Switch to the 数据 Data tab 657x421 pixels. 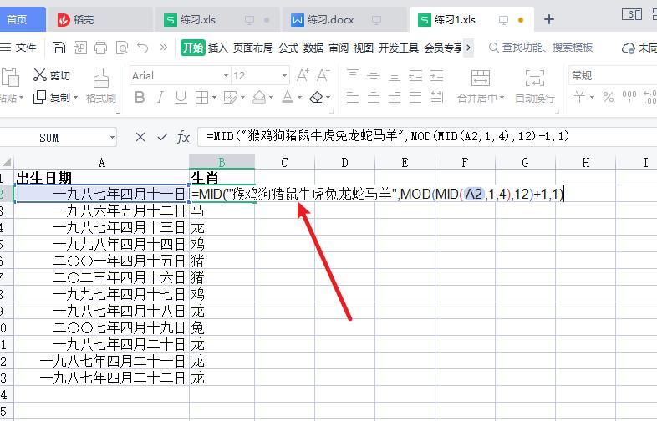click(x=313, y=48)
